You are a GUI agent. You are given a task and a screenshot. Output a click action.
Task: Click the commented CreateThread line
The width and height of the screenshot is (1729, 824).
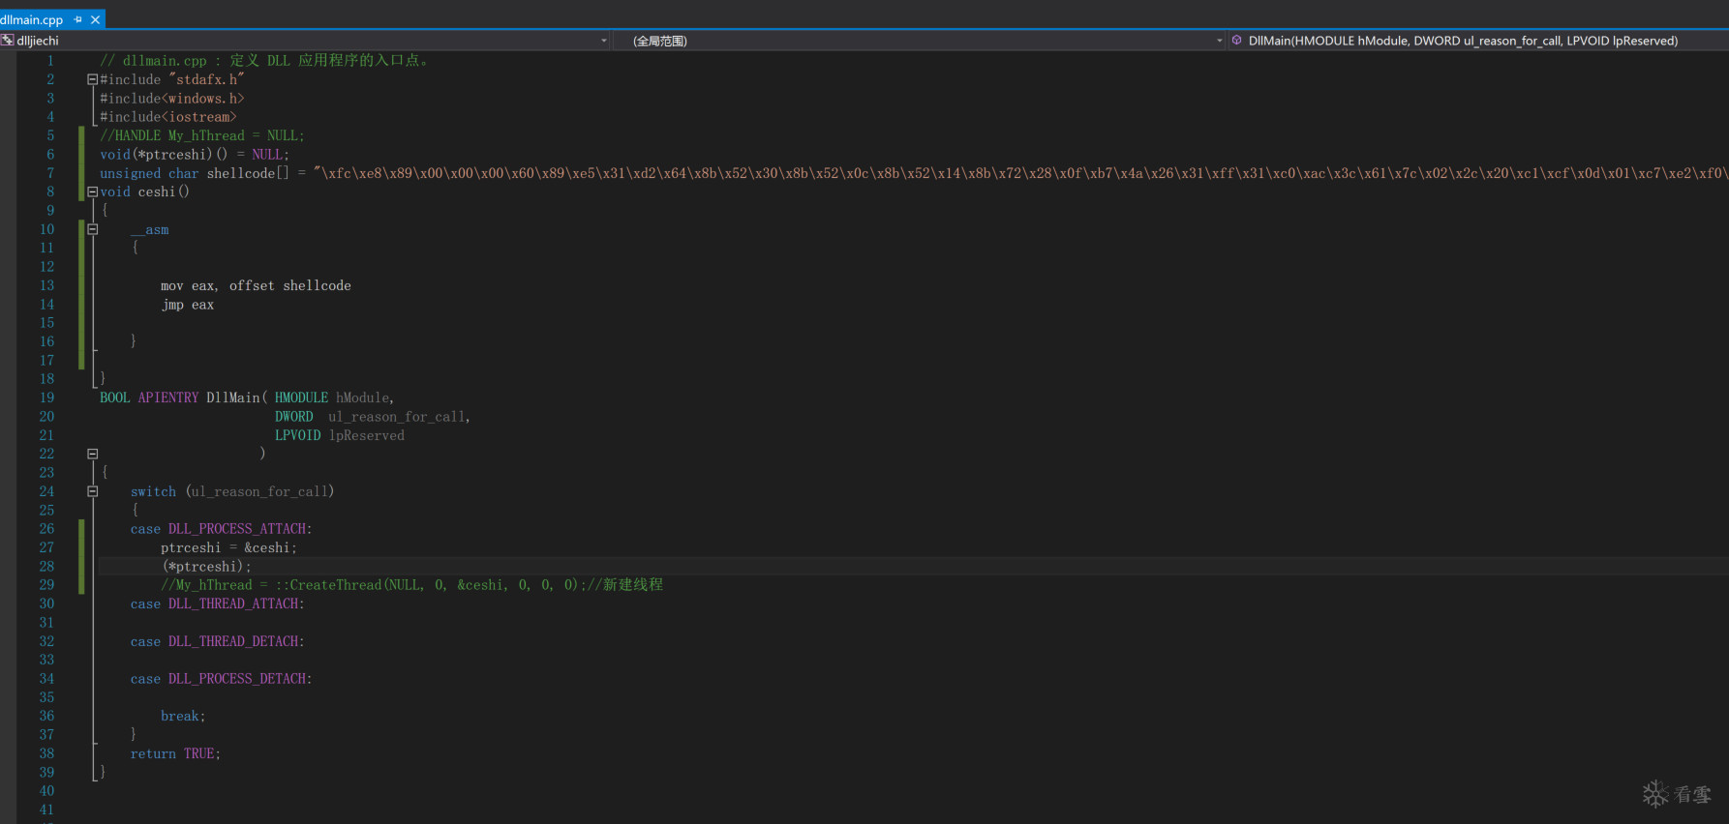[x=412, y=585]
